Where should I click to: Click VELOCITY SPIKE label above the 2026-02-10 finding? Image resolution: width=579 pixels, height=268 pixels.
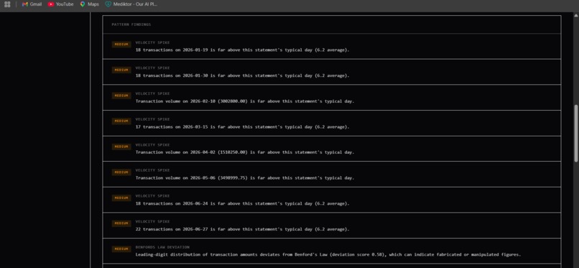[152, 93]
